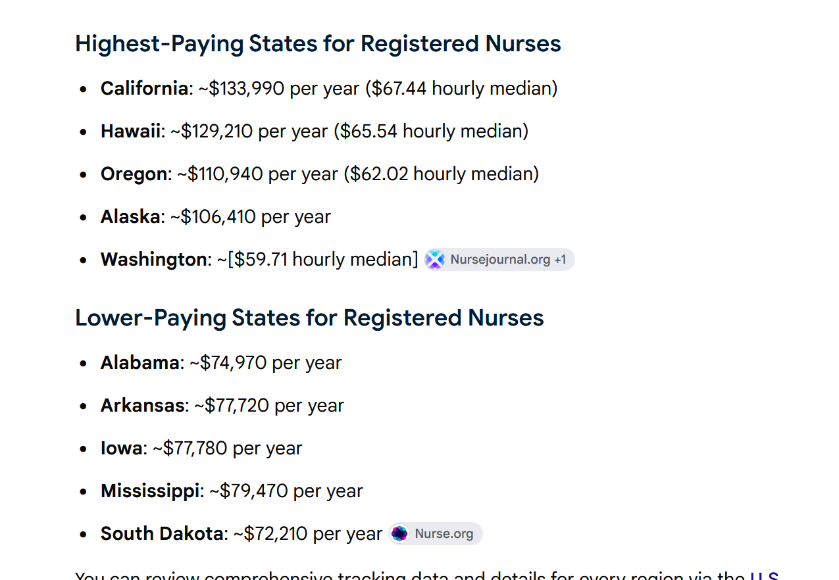839x580 pixels.
Task: Click the Nurse.org circular logo icon
Action: pos(399,534)
